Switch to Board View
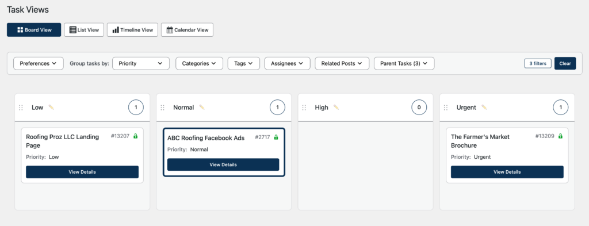The width and height of the screenshot is (589, 226). click(x=34, y=30)
